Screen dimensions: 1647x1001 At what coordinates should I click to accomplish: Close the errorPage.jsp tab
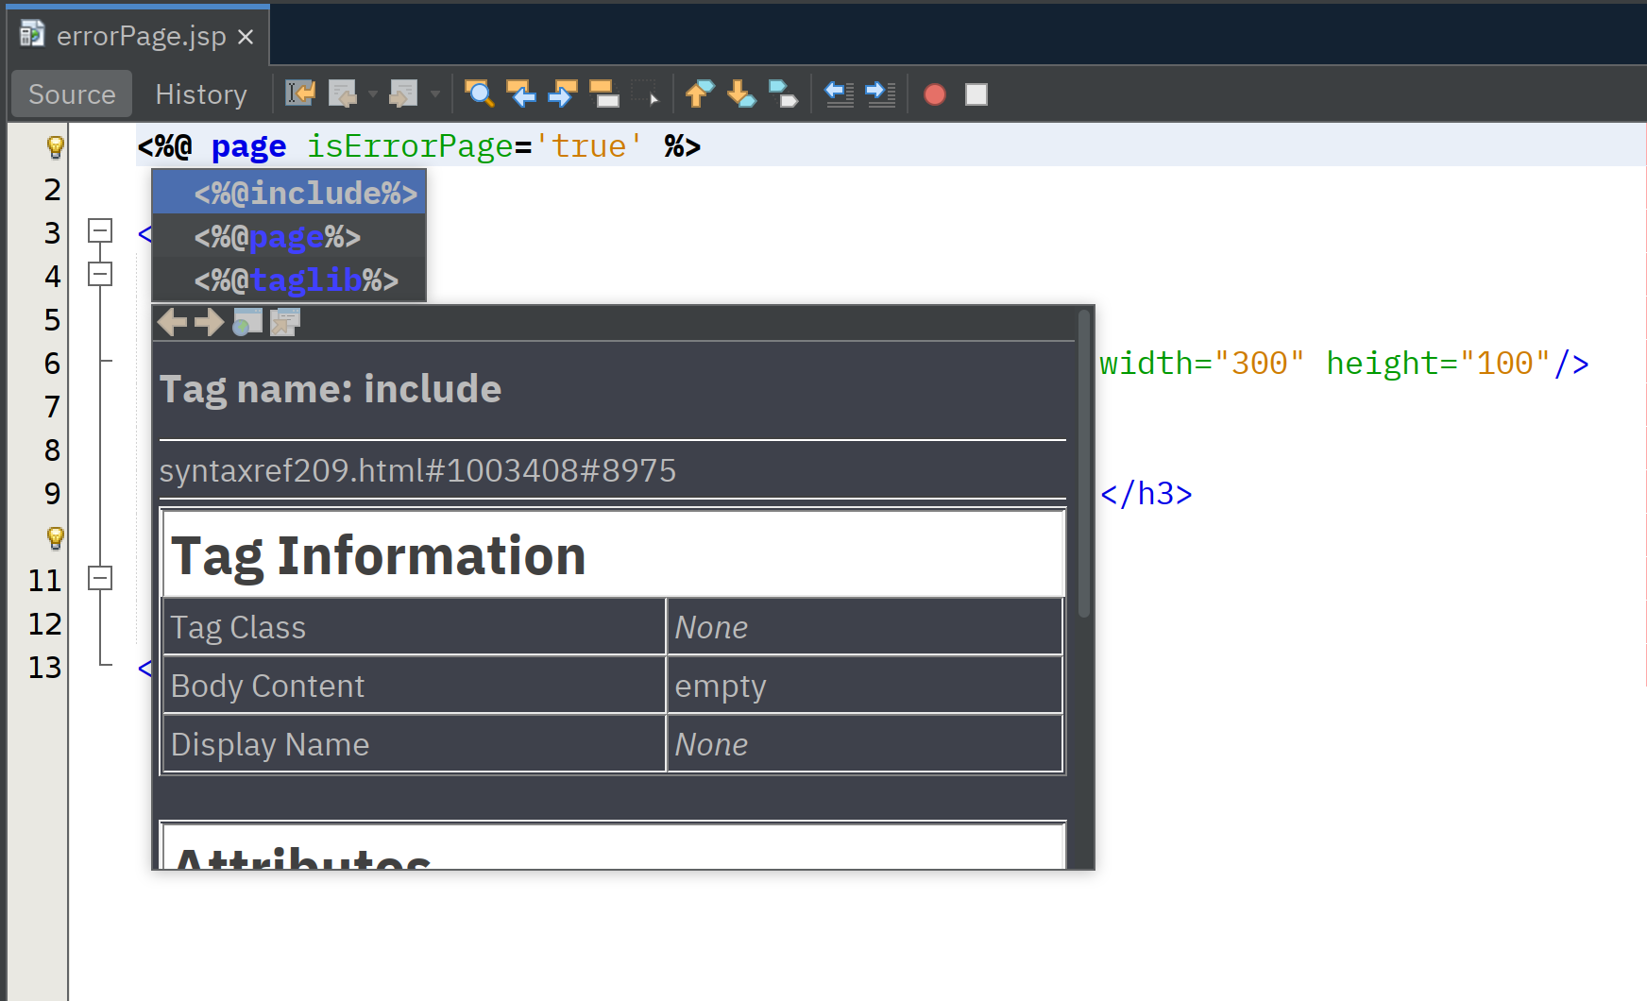pos(246,37)
